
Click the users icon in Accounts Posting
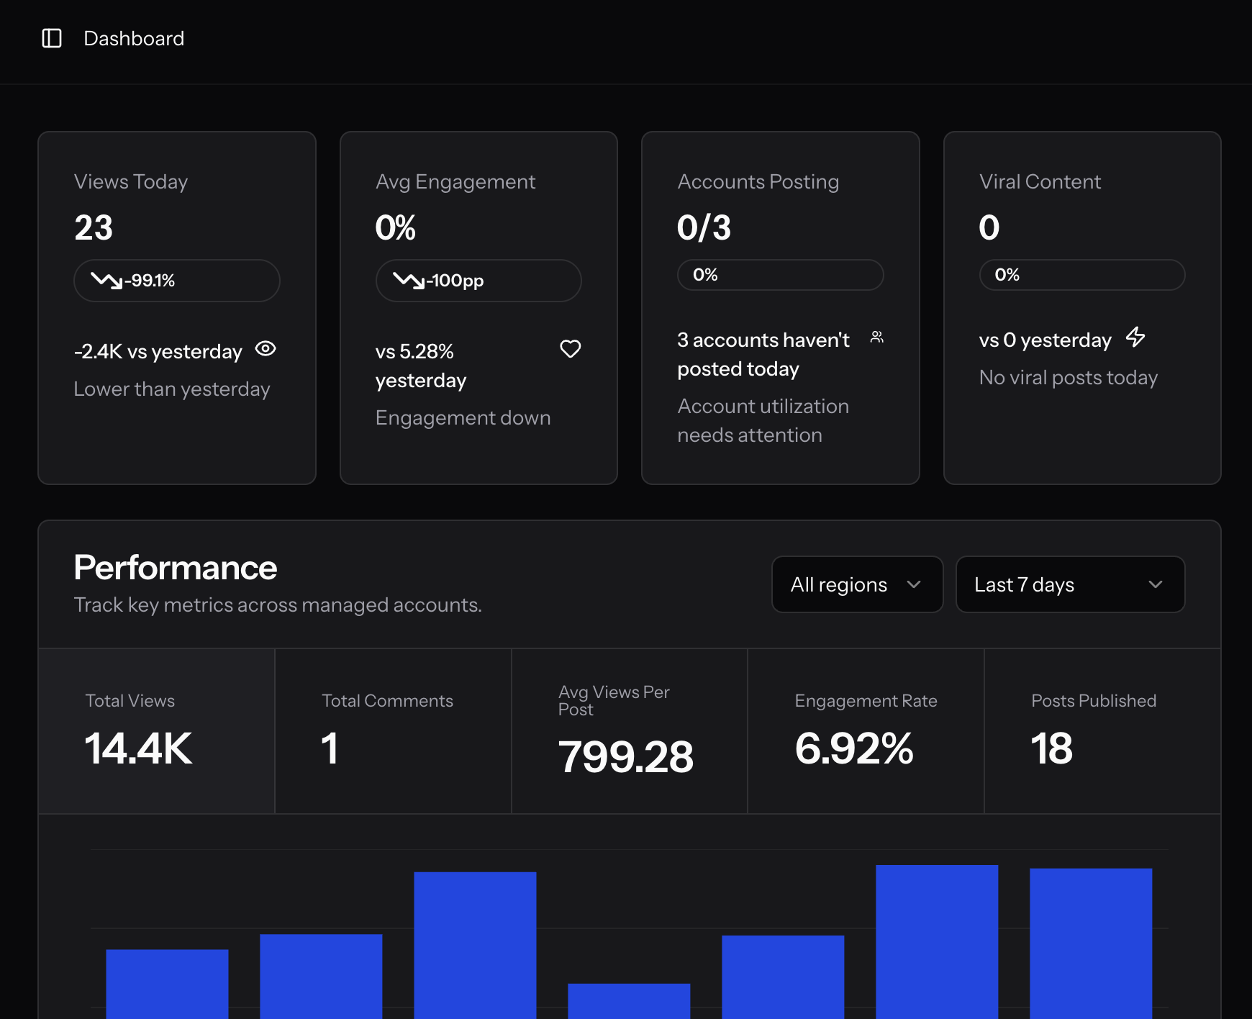pos(876,337)
